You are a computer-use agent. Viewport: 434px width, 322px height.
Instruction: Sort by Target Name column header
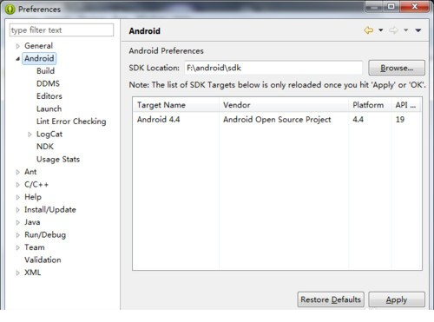coord(176,105)
